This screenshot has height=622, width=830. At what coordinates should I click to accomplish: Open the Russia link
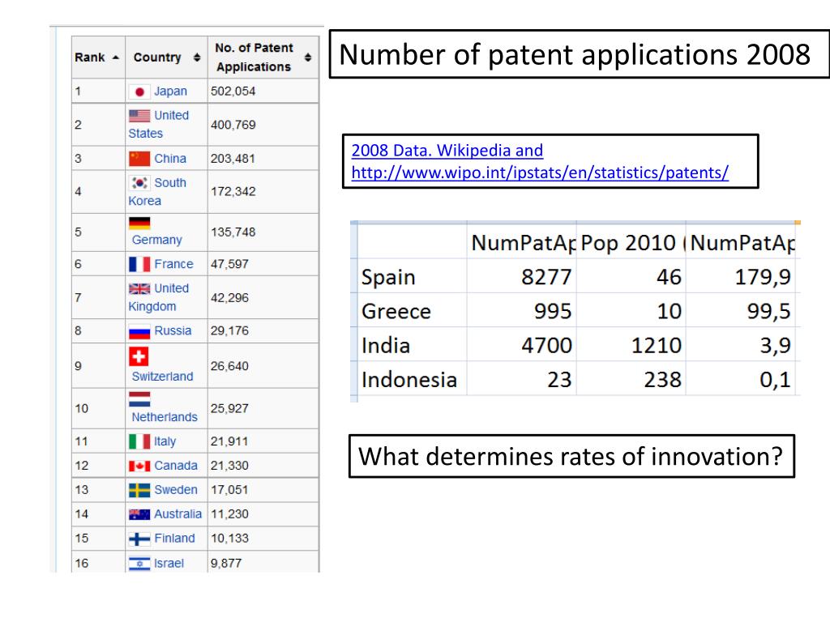pyautogui.click(x=173, y=330)
